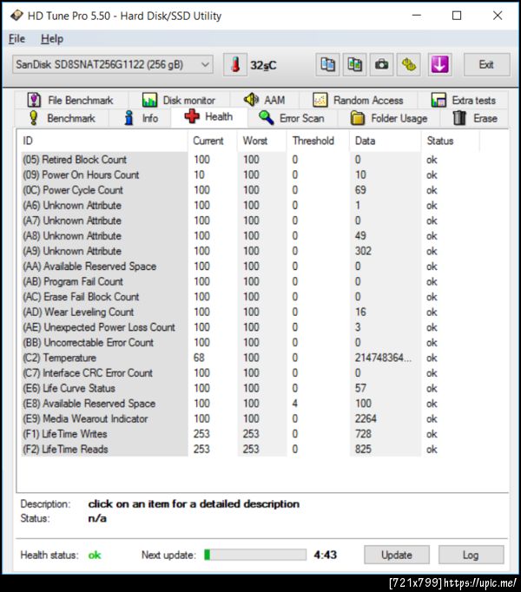Click the Exit button
The width and height of the screenshot is (521, 592).
486,64
